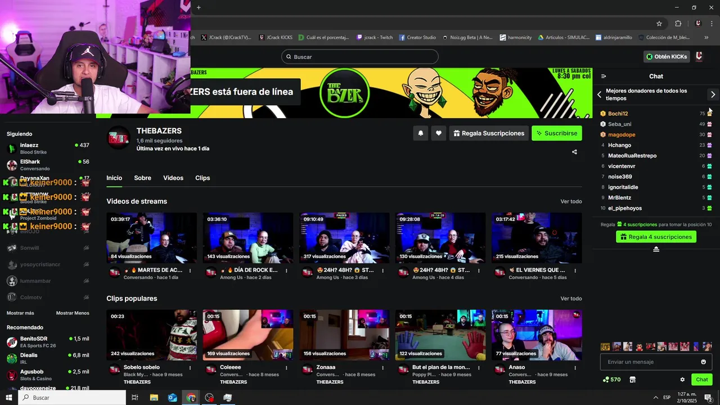Go to next leaderboard with right chevron
720x405 pixels.
click(713, 94)
